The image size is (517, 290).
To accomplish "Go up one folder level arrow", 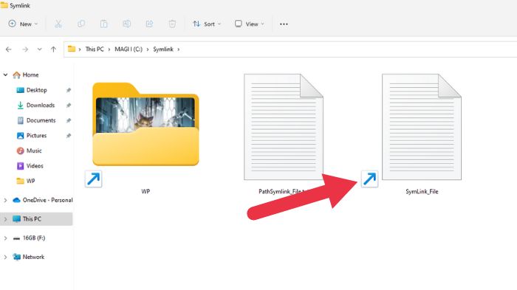I will pyautogui.click(x=53, y=49).
